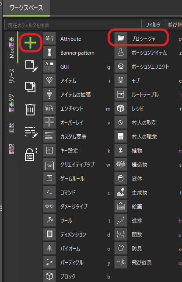Select the プロシージャ element type
The image size is (182, 282).
[143, 38]
